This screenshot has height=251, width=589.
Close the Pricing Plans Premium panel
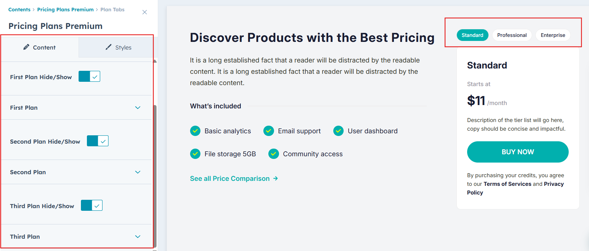coord(145,12)
